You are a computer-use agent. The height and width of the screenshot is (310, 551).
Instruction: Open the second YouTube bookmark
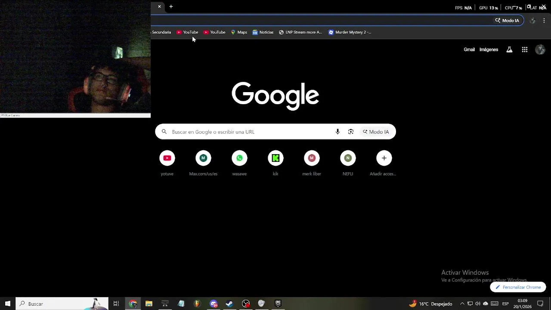pyautogui.click(x=214, y=32)
